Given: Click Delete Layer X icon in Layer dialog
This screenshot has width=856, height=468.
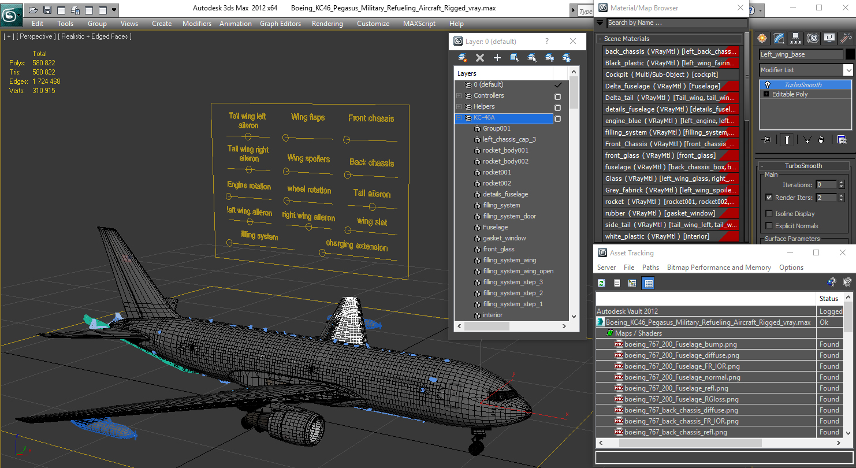Looking at the screenshot, I should click(x=479, y=58).
